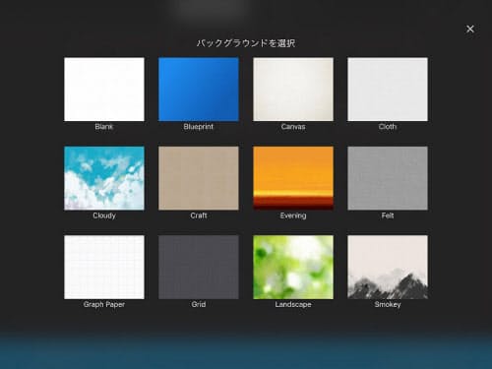Click the "Blueprint" label text

(x=199, y=127)
